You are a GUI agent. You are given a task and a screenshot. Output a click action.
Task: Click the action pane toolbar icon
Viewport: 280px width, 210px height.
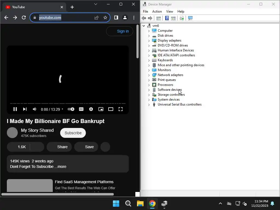tap(173, 18)
